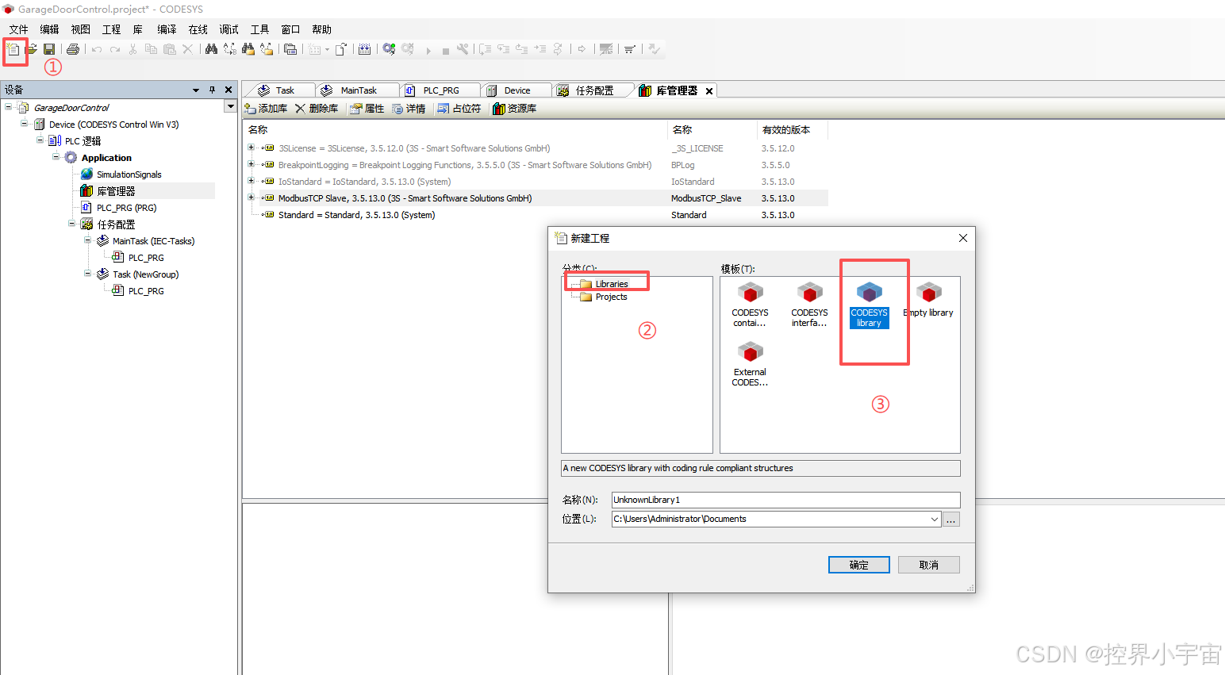Select the External CODESYS library template
The image size is (1225, 675).
(750, 365)
